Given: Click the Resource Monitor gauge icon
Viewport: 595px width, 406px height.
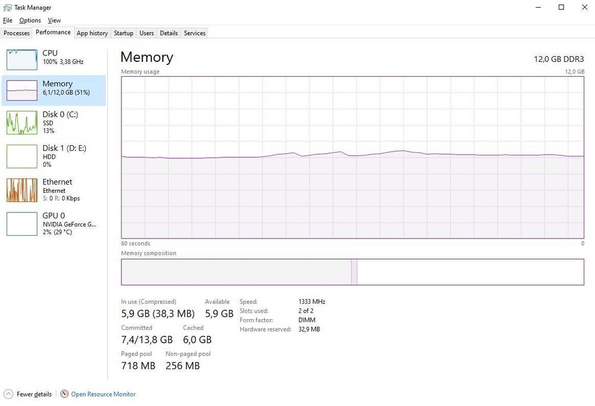Looking at the screenshot, I should 64,394.
